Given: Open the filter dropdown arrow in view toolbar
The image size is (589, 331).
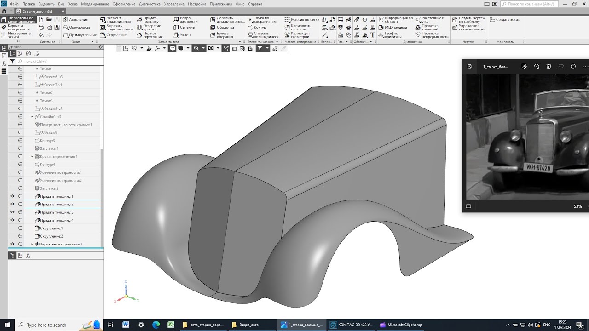Looking at the screenshot, I should point(267,48).
